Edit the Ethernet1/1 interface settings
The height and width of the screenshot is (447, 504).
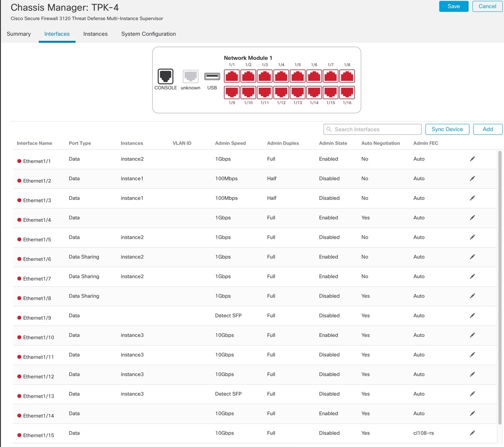point(472,159)
